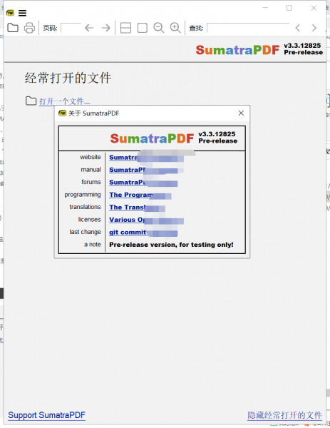Click the zoom in magnifier
Image resolution: width=330 pixels, height=428 pixels.
(175, 28)
